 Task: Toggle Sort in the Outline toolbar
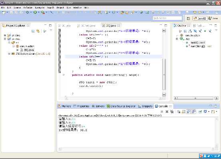190,31
